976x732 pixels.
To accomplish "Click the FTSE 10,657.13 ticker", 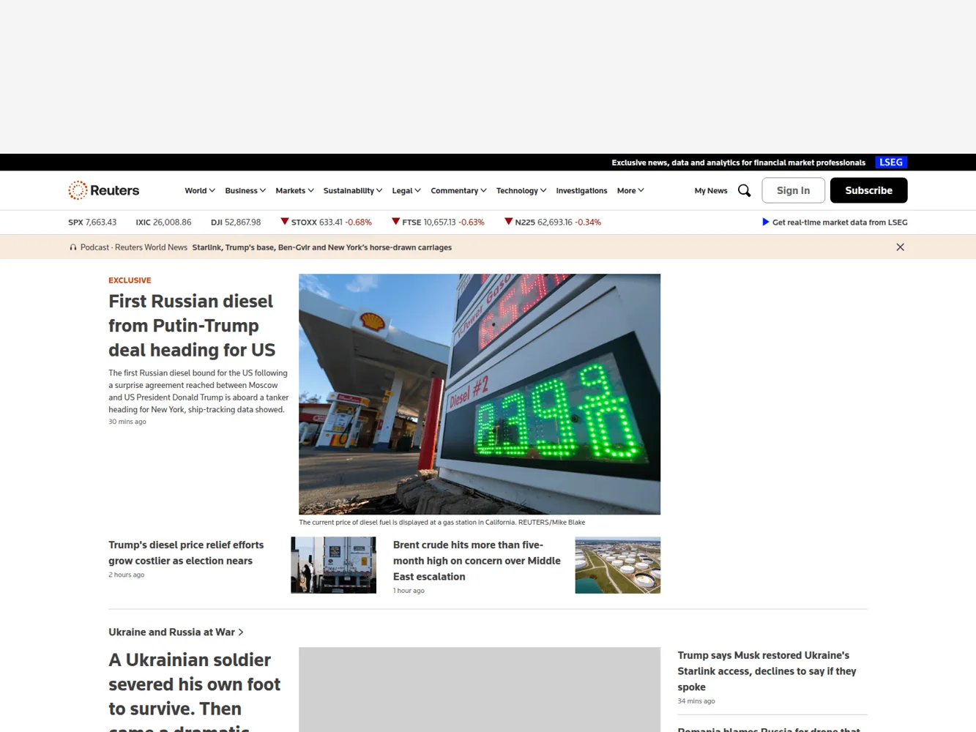I will coord(439,222).
